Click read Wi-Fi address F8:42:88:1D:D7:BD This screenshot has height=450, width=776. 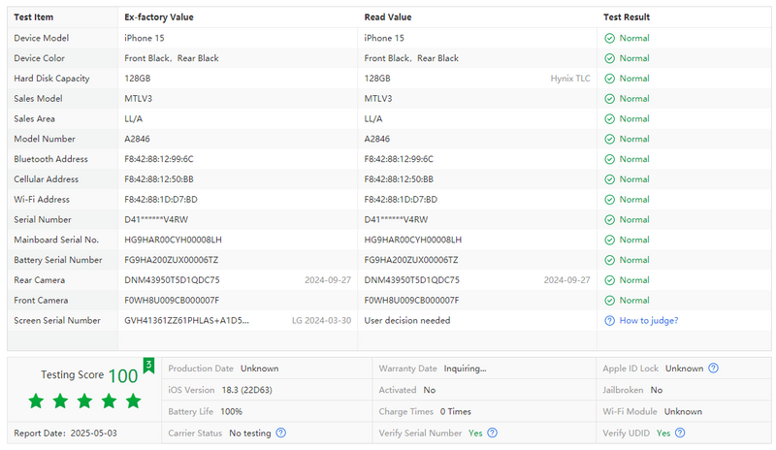401,199
